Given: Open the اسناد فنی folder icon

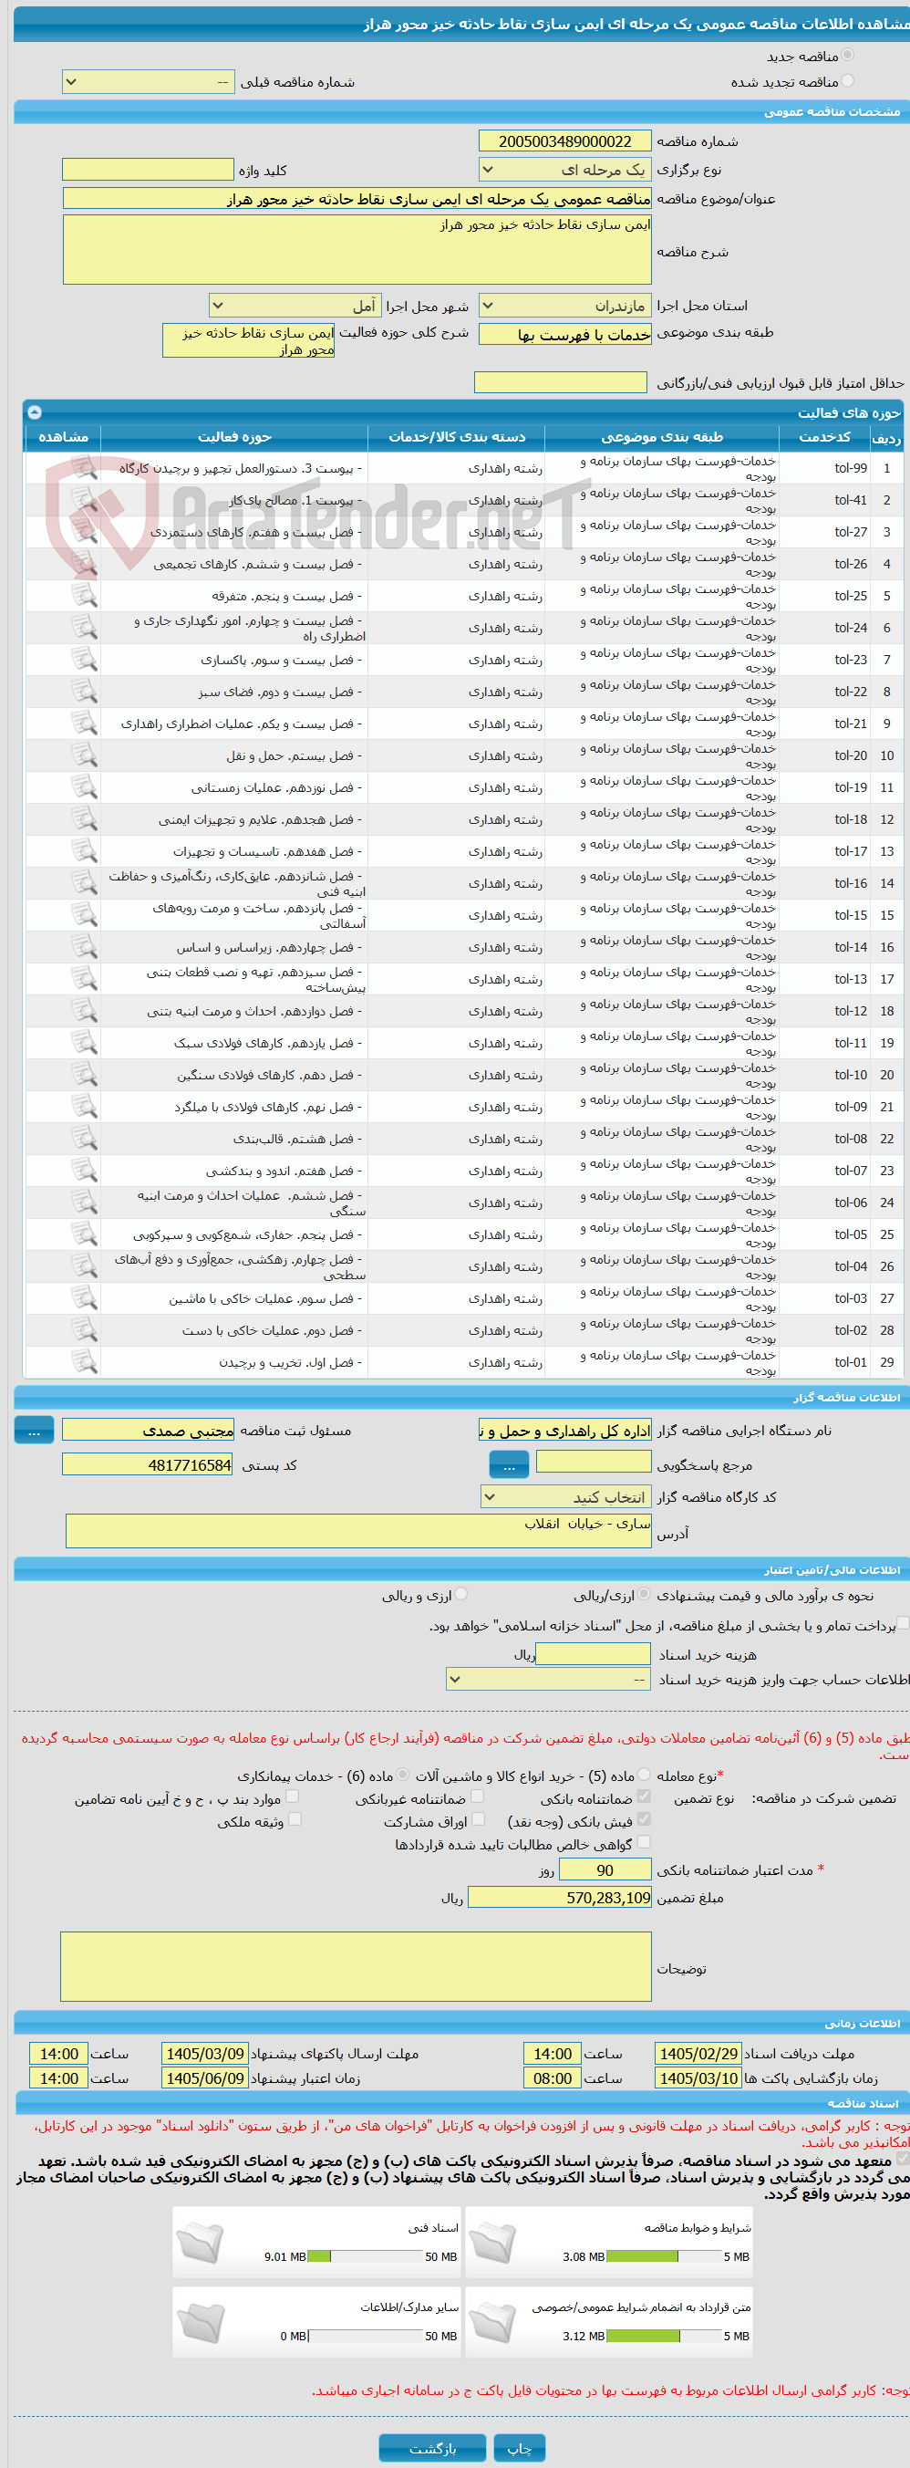Looking at the screenshot, I should coord(200,2242).
